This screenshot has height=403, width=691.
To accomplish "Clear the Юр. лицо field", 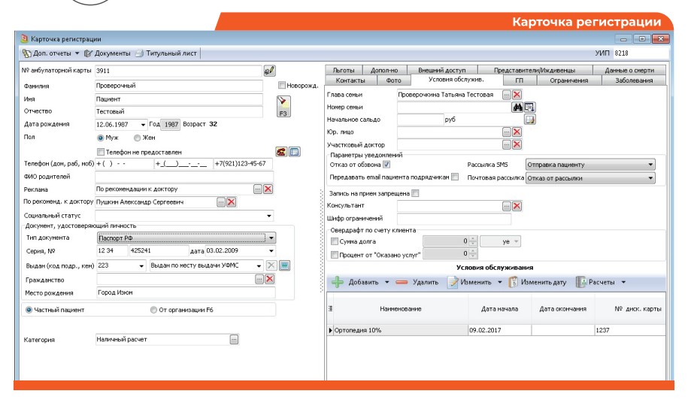I will [517, 132].
